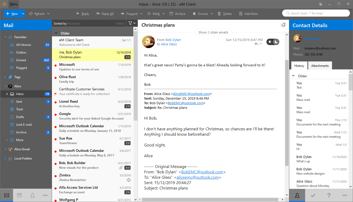Show 2 older emails in the conversation
The image size is (353, 202).
pos(213,32)
